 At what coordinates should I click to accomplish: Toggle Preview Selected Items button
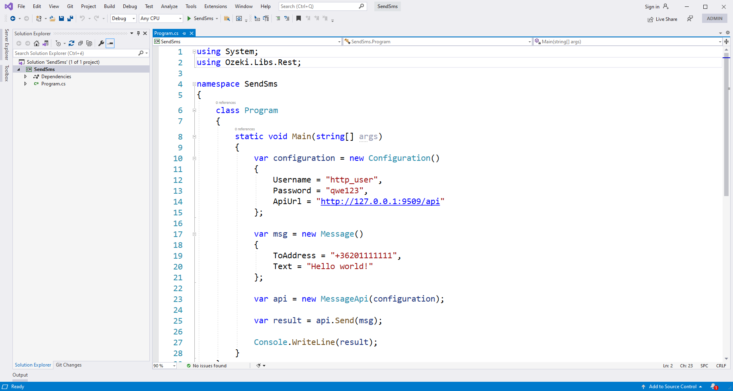pos(110,43)
